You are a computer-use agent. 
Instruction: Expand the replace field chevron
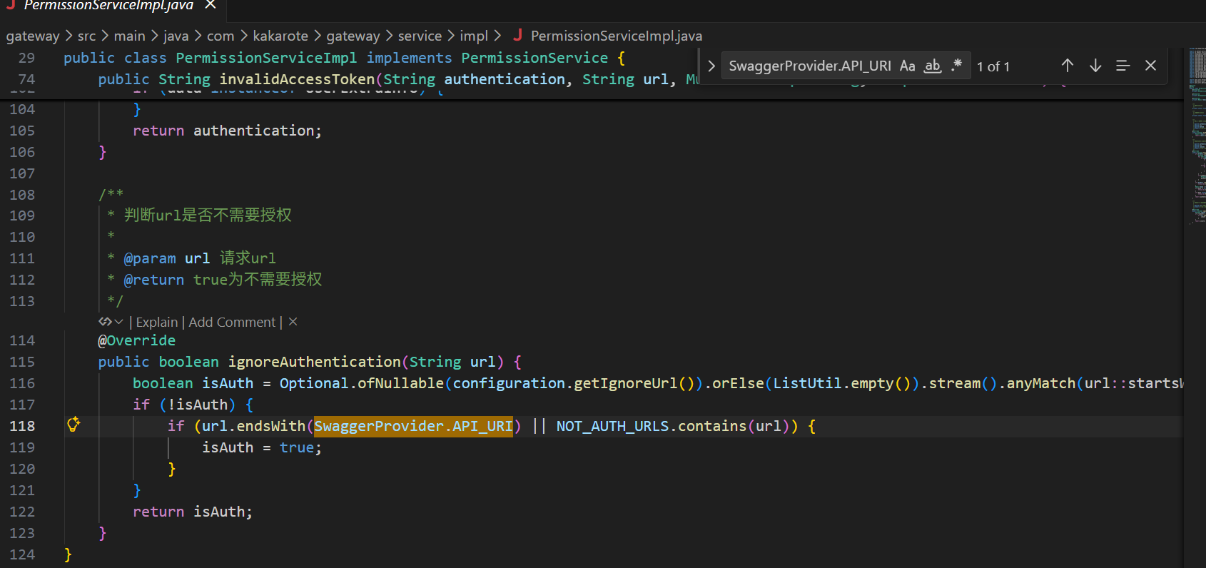point(711,66)
